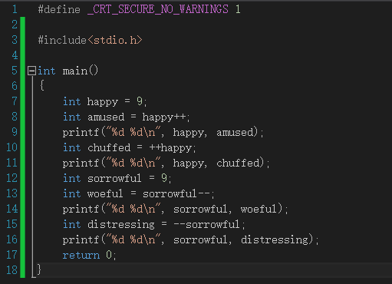The width and height of the screenshot is (392, 284).
Task: Click the chuffed argument in line 11 printf
Action: [x=238, y=163]
